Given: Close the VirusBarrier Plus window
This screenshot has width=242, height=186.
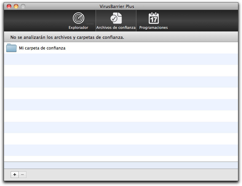Looking at the screenshot, I should 9,6.
